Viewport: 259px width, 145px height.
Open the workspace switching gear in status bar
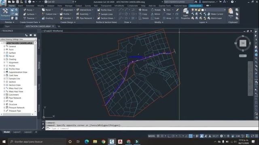point(221,136)
